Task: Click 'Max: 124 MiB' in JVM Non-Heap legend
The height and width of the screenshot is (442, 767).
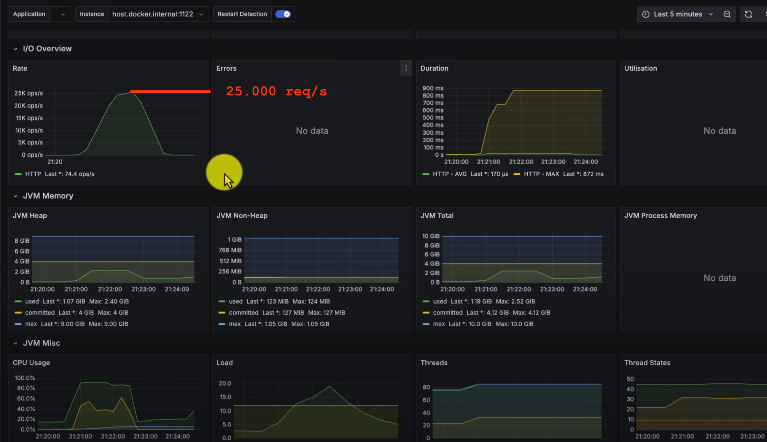Action: 311,302
